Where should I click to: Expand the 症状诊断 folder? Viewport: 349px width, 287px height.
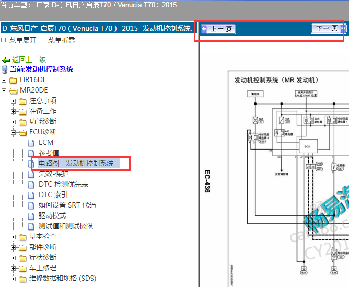pyautogui.click(x=14, y=258)
